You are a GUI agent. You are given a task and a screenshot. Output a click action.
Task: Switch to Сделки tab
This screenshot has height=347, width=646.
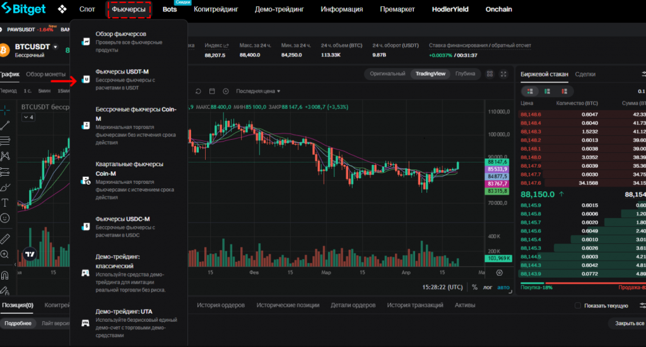[x=585, y=74]
